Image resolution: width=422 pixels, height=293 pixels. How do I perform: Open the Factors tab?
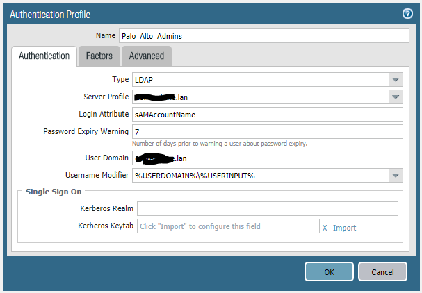[x=99, y=56]
